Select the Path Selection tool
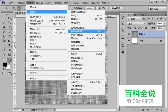 coord(4,55)
